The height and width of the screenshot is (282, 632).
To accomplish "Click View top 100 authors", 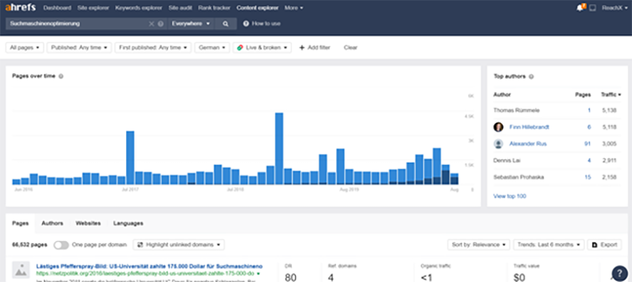I will pyautogui.click(x=510, y=196).
